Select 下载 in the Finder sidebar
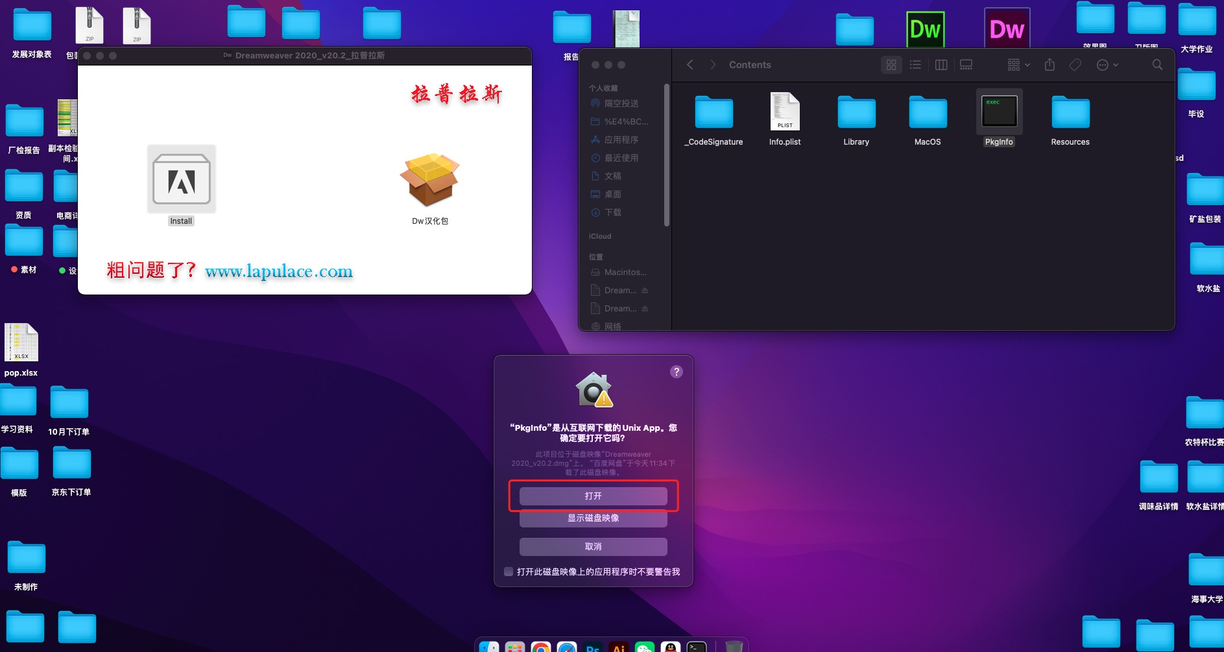 pyautogui.click(x=612, y=212)
